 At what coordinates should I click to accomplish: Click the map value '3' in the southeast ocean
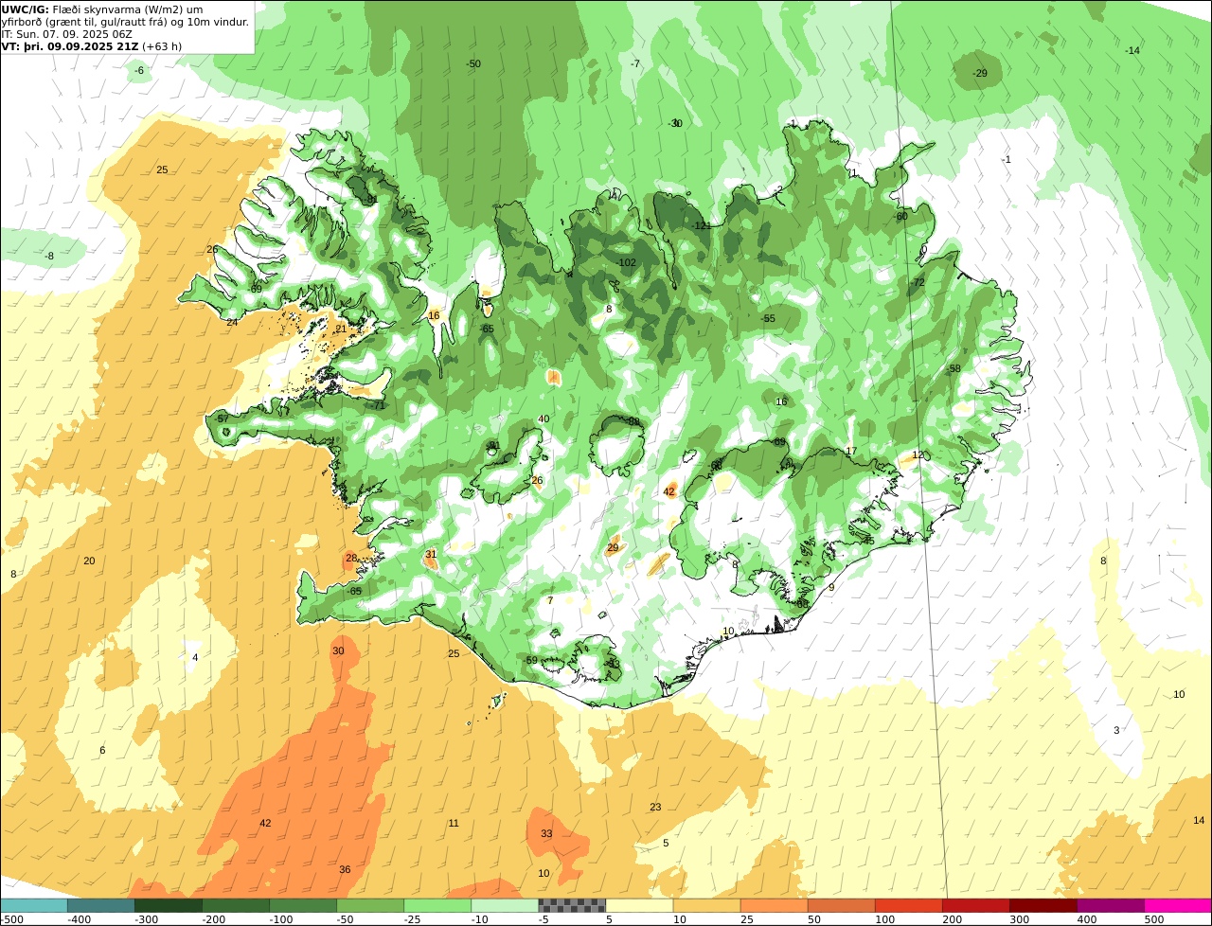[x=1116, y=730]
